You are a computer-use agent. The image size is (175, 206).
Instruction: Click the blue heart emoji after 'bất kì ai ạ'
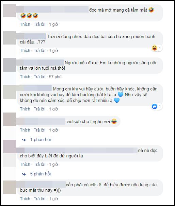(120, 95)
